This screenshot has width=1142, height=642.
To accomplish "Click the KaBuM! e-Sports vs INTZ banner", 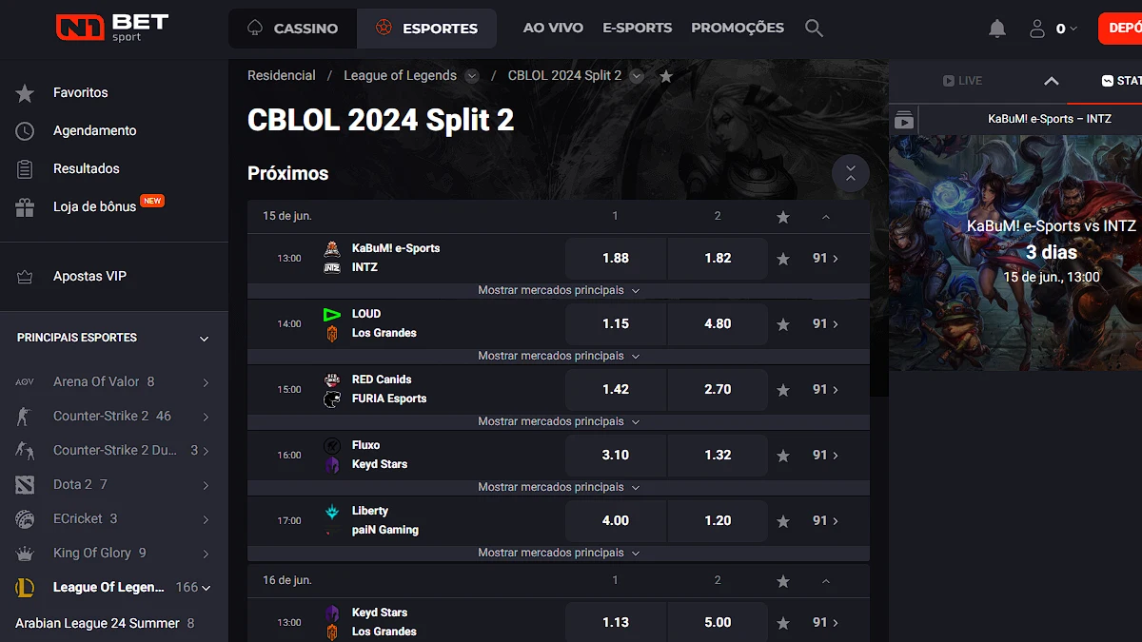I will [x=1015, y=253].
